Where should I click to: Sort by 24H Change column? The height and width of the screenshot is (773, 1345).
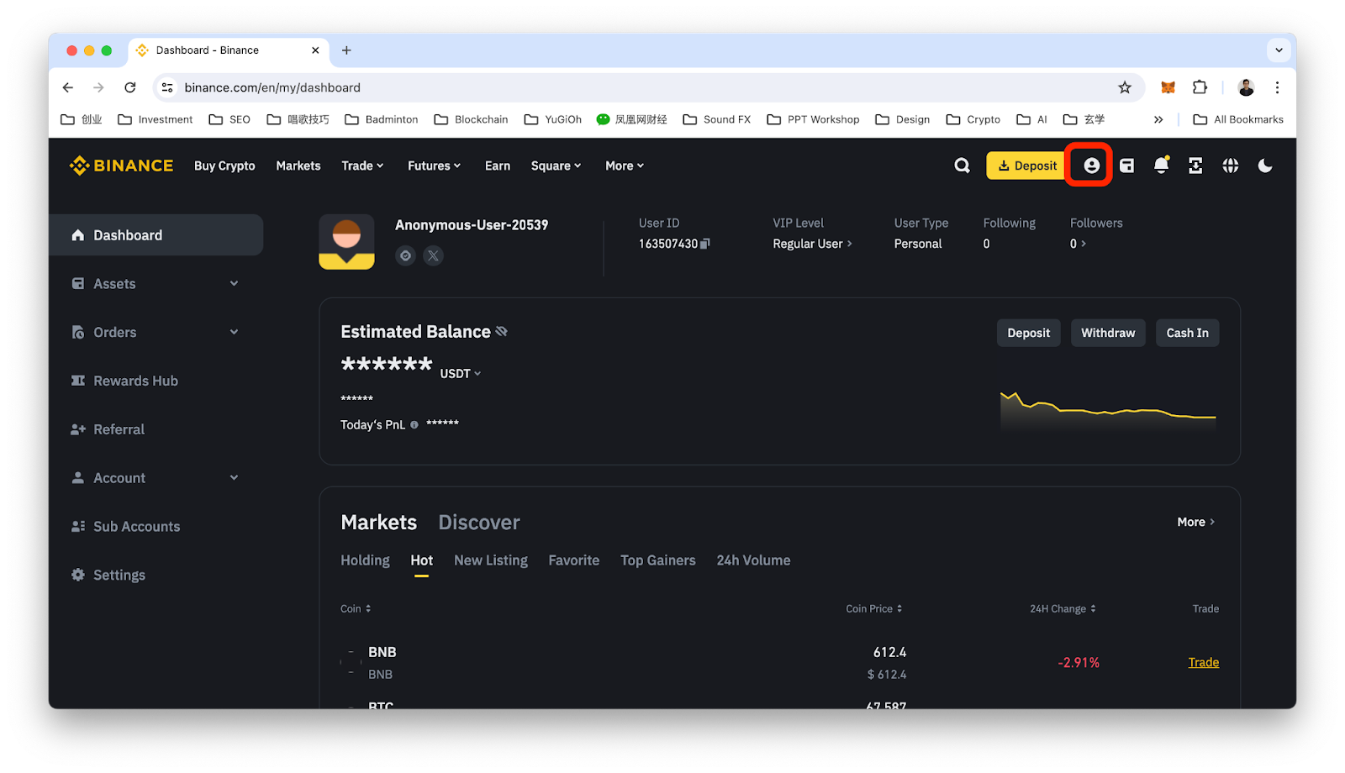pyautogui.click(x=1063, y=608)
